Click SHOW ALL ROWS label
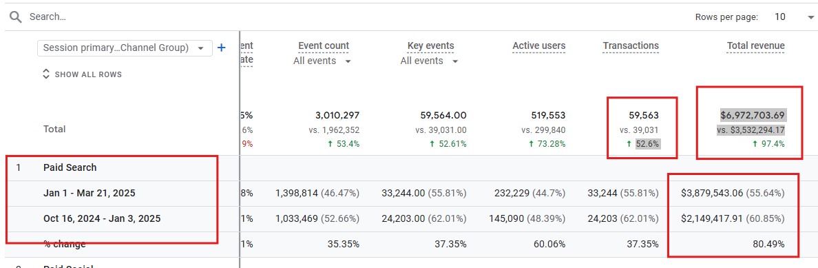Image resolution: width=818 pixels, height=268 pixels. (x=88, y=74)
